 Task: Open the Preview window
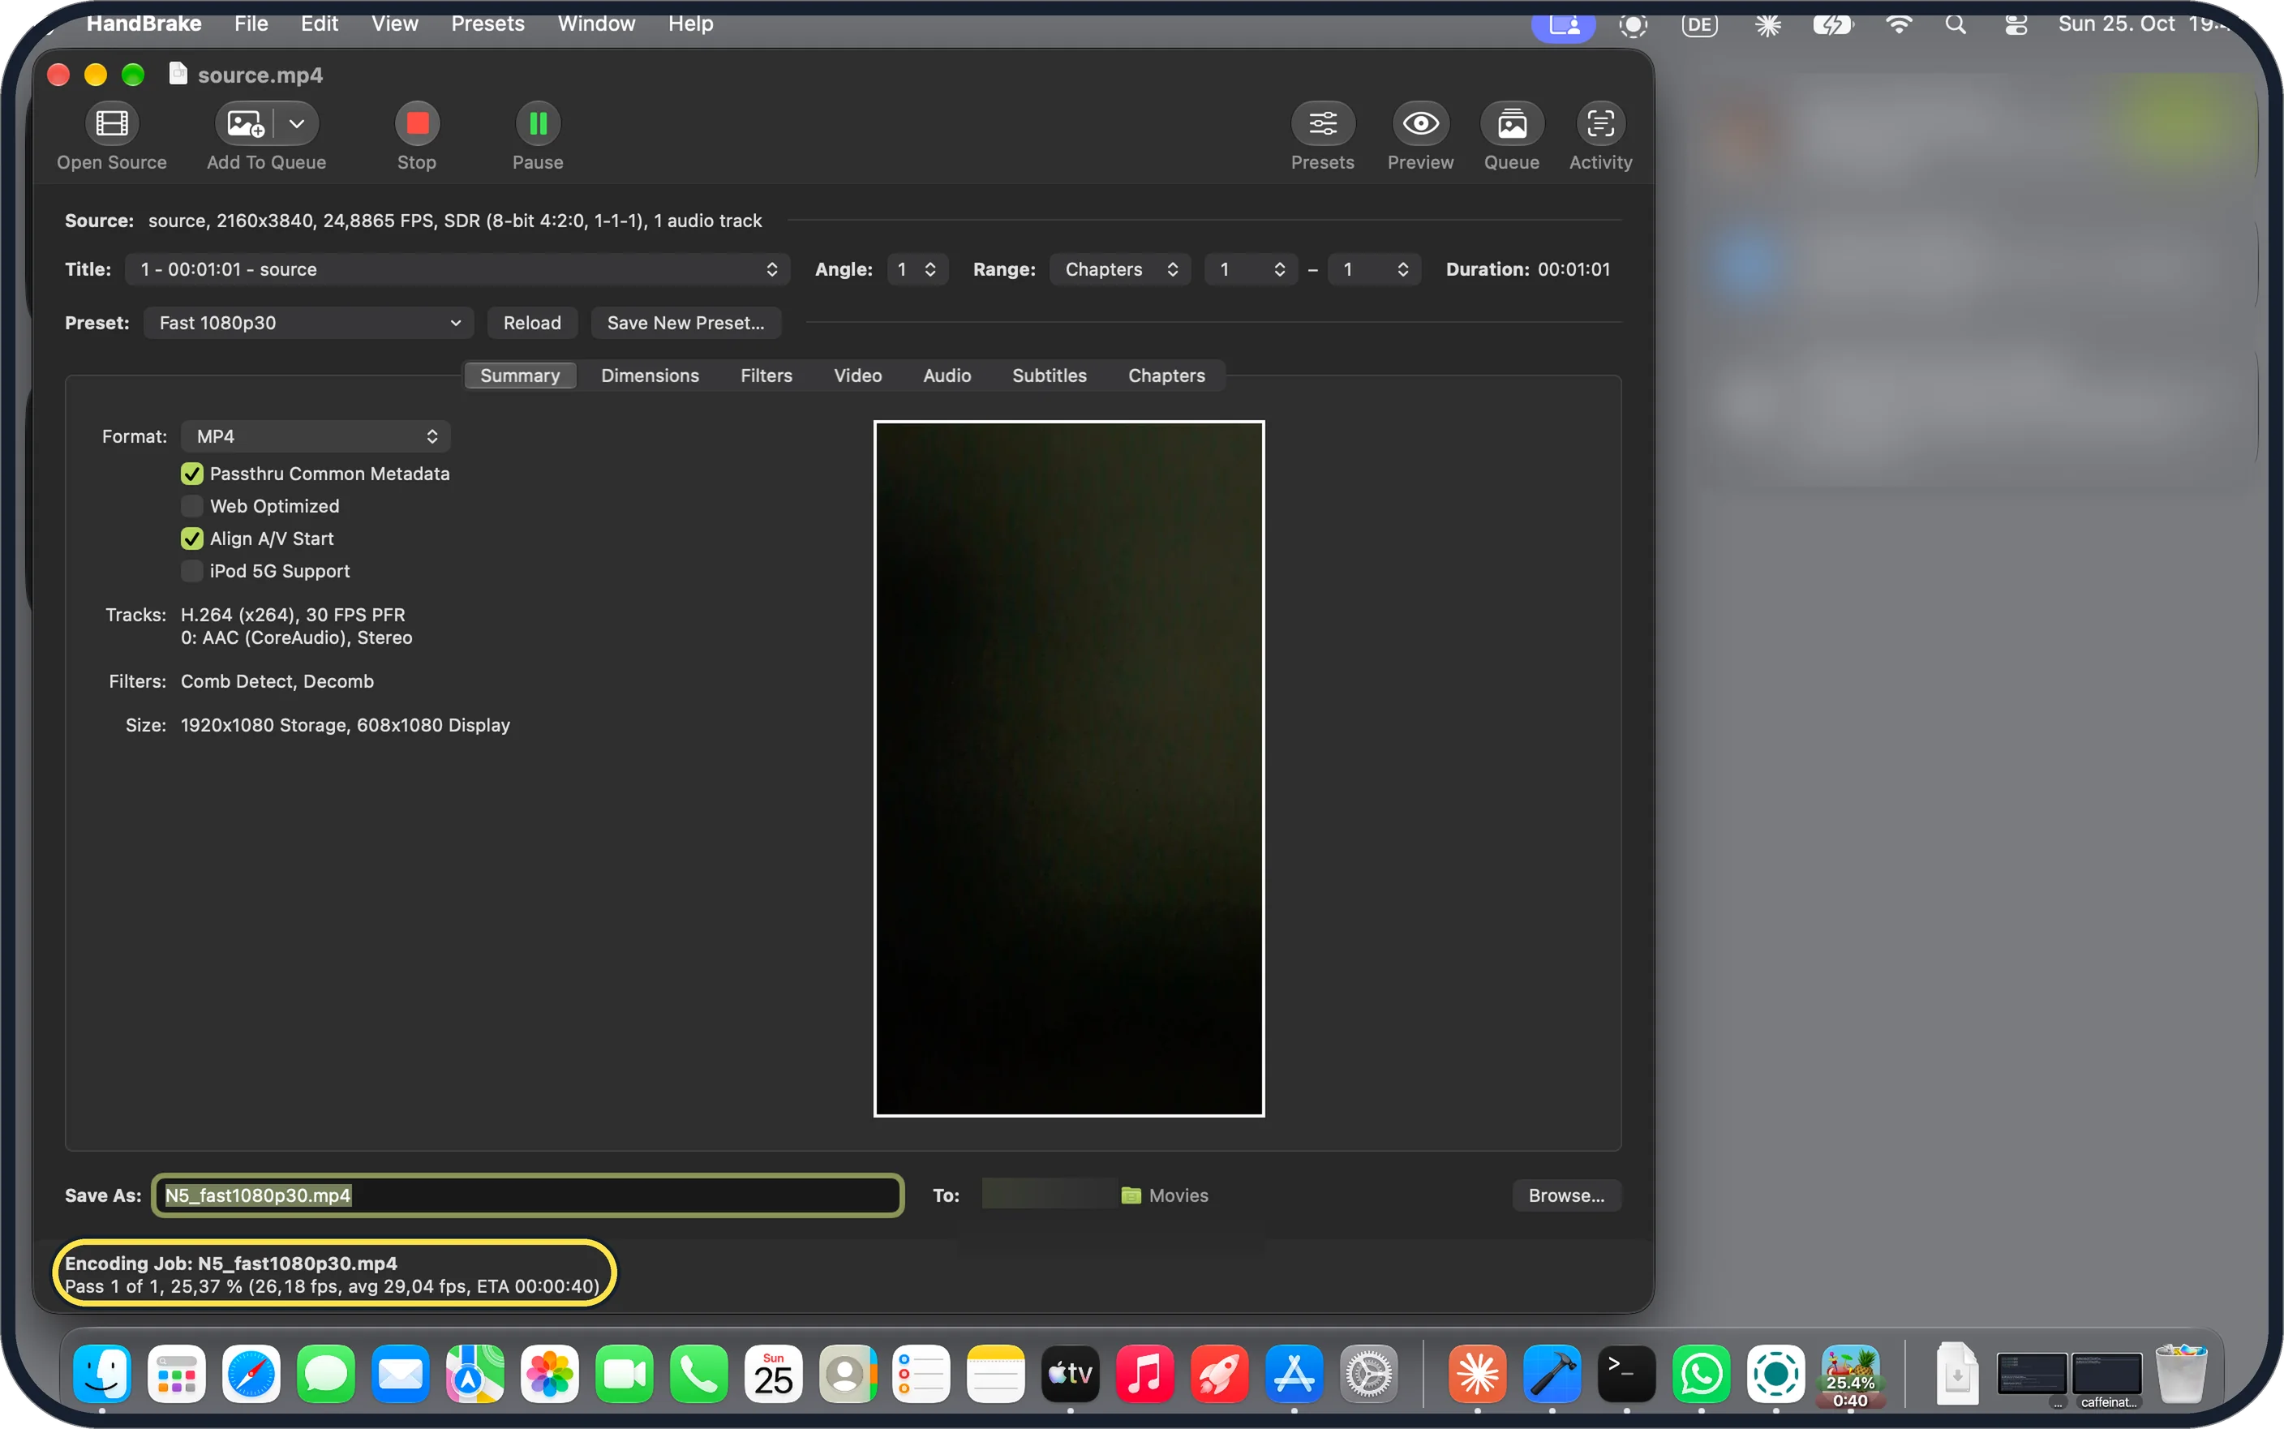(1420, 124)
